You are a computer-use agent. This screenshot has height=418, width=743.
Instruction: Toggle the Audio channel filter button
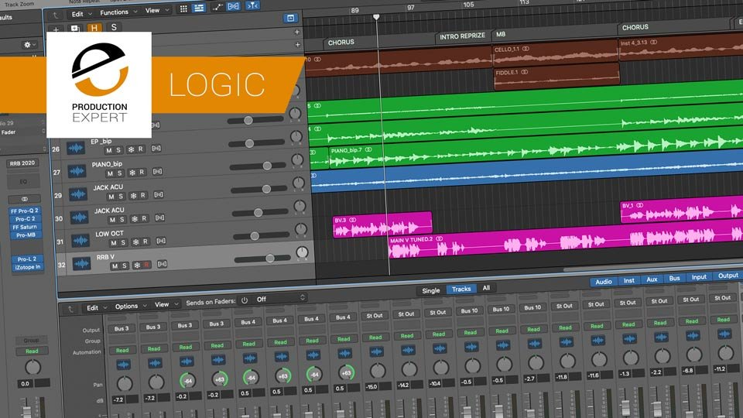(x=603, y=282)
